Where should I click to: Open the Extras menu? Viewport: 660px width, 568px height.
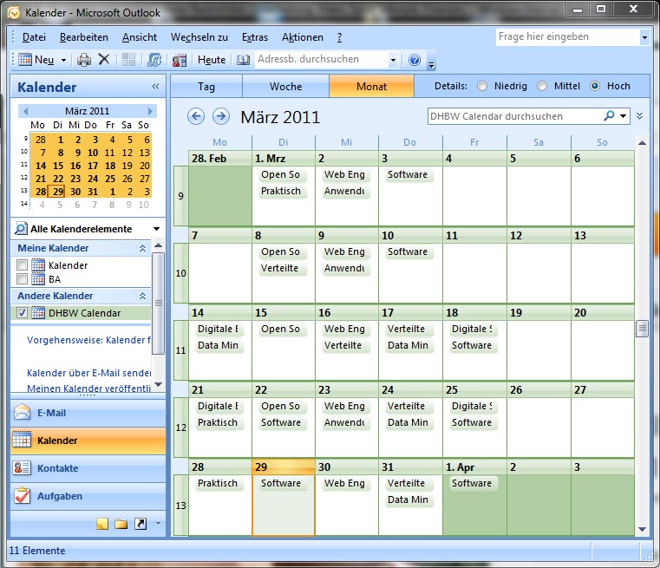click(x=255, y=37)
